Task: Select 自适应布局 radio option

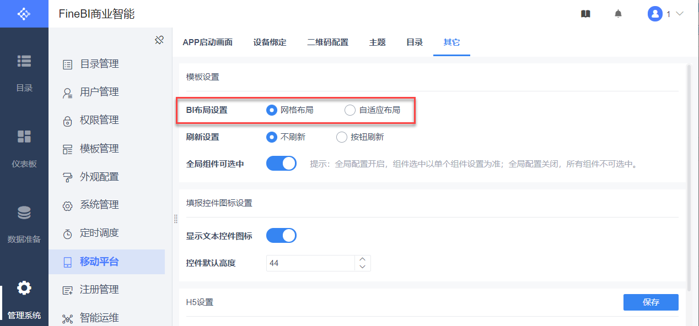Action: [x=350, y=110]
